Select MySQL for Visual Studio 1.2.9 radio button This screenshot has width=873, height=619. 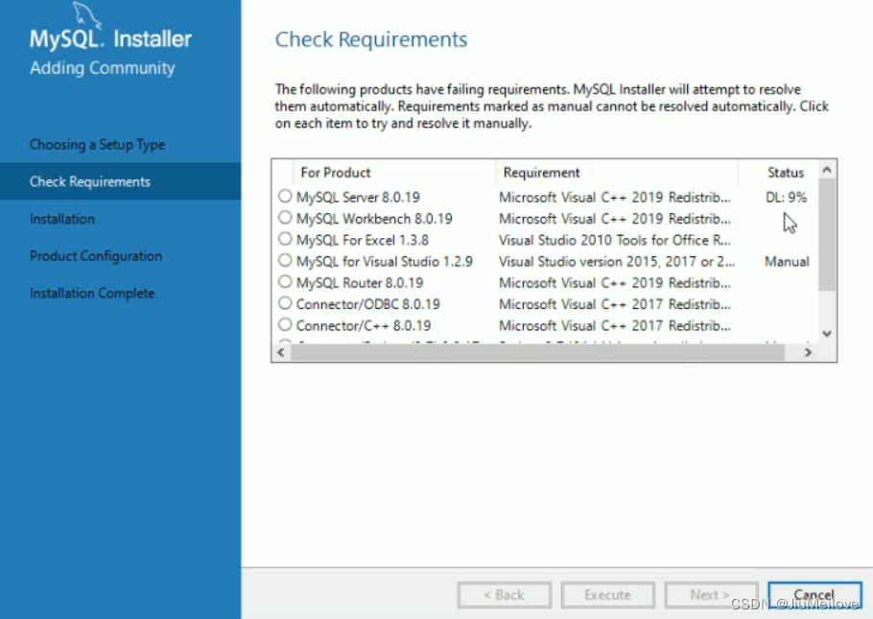pyautogui.click(x=285, y=260)
